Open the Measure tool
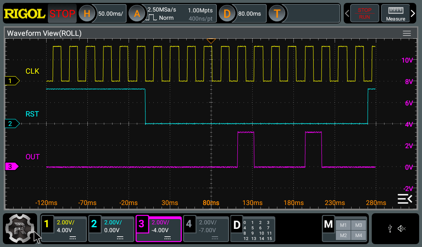 click(395, 14)
